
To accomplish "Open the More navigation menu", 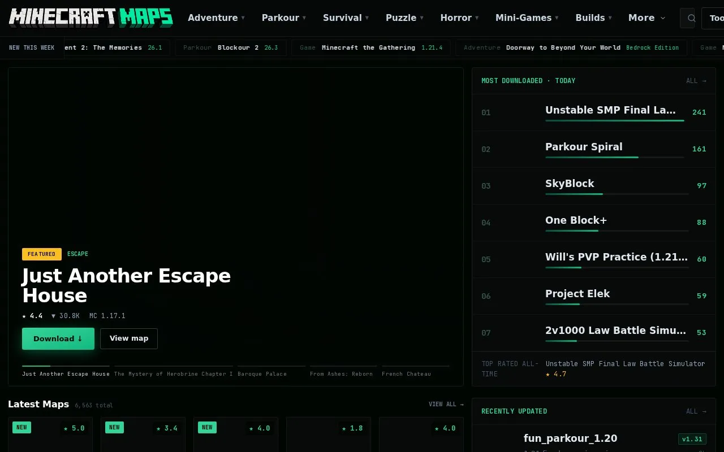I will tap(647, 18).
